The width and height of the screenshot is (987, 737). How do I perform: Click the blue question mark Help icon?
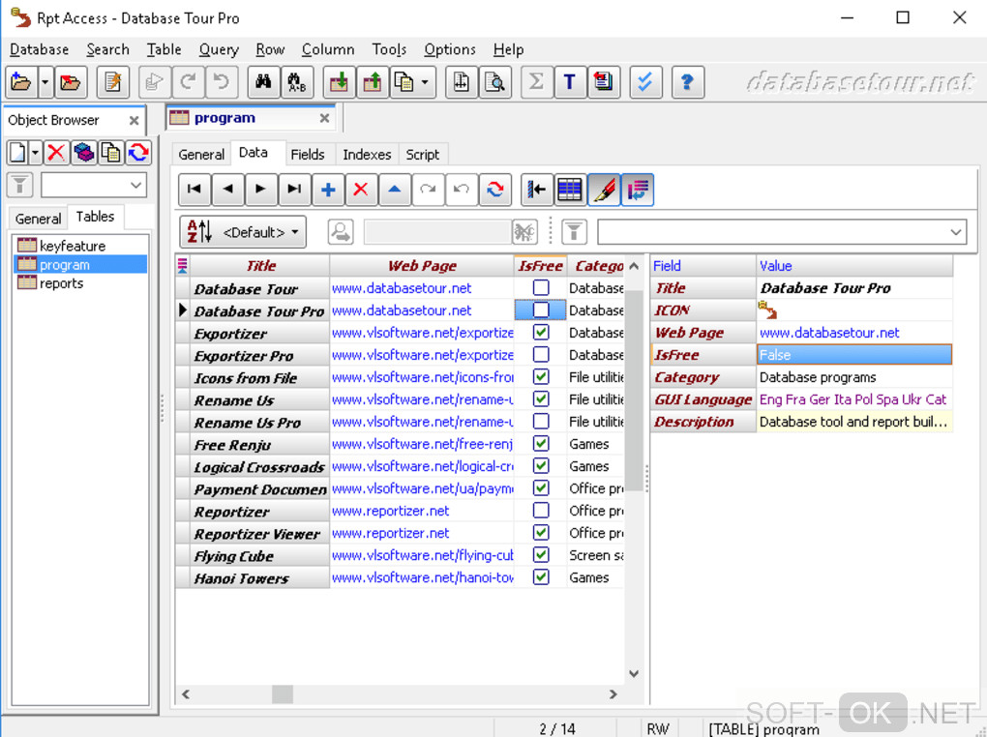686,82
